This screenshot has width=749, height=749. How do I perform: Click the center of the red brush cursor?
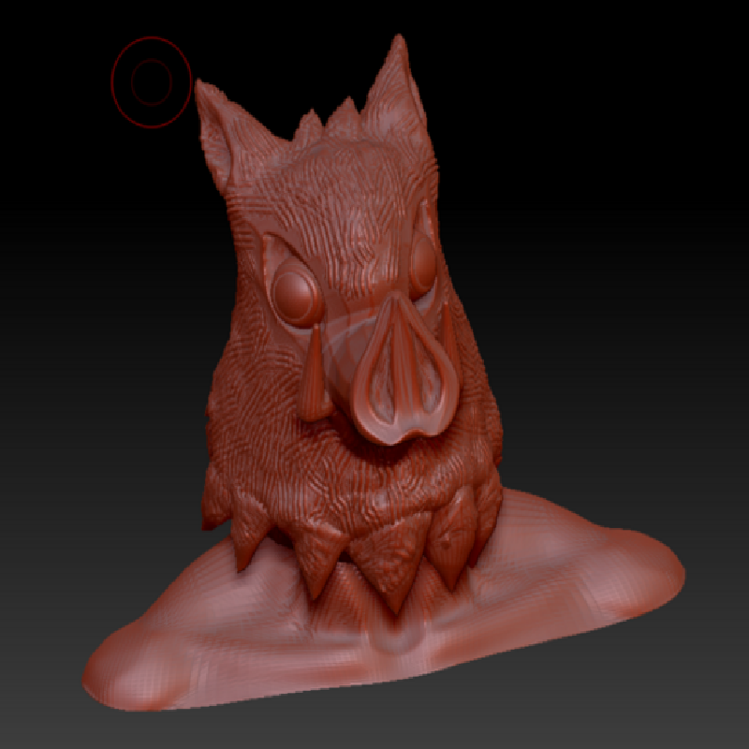tap(151, 82)
